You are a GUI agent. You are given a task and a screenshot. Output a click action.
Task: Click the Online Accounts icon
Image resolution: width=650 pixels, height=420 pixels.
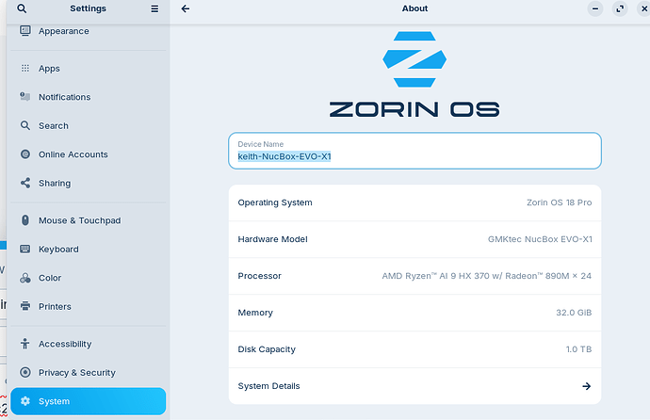point(25,154)
